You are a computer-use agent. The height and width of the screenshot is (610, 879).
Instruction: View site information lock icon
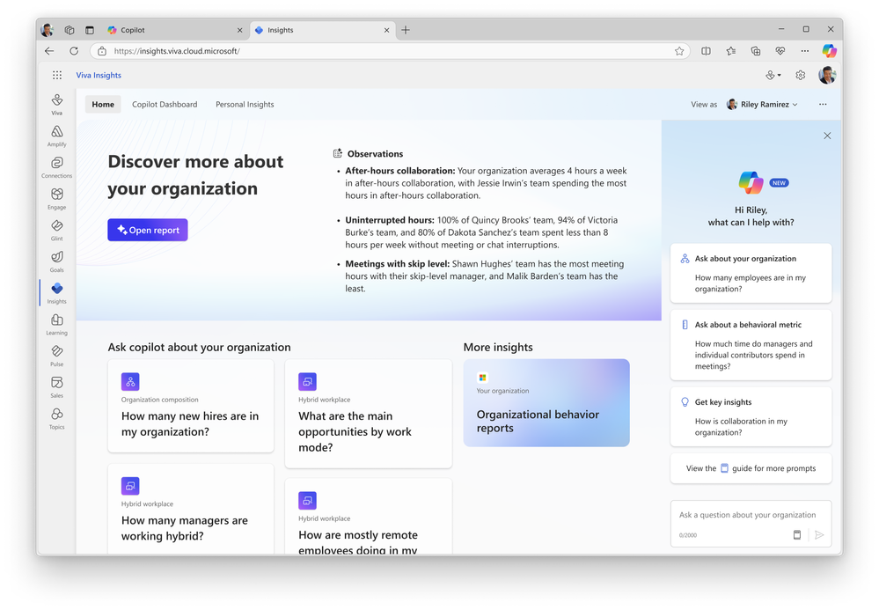(x=102, y=51)
